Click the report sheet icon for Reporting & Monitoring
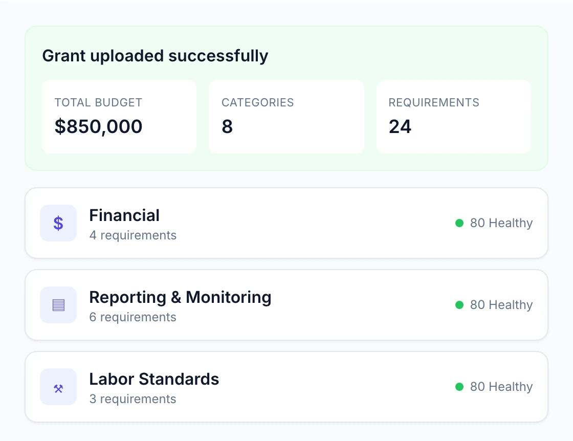Image resolution: width=573 pixels, height=441 pixels. pyautogui.click(x=58, y=305)
